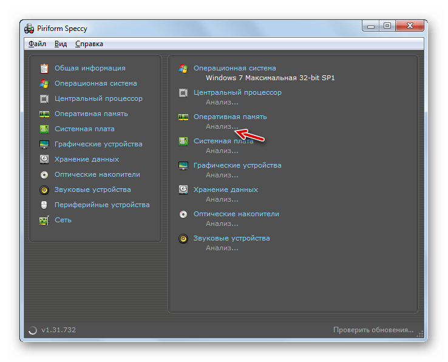Click Центральный процессор heading in summary
448x362 pixels.
coord(238,93)
